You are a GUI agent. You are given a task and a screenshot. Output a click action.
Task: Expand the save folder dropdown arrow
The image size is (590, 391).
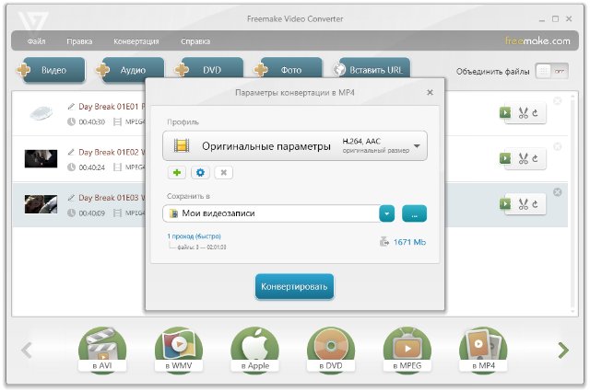(x=387, y=213)
